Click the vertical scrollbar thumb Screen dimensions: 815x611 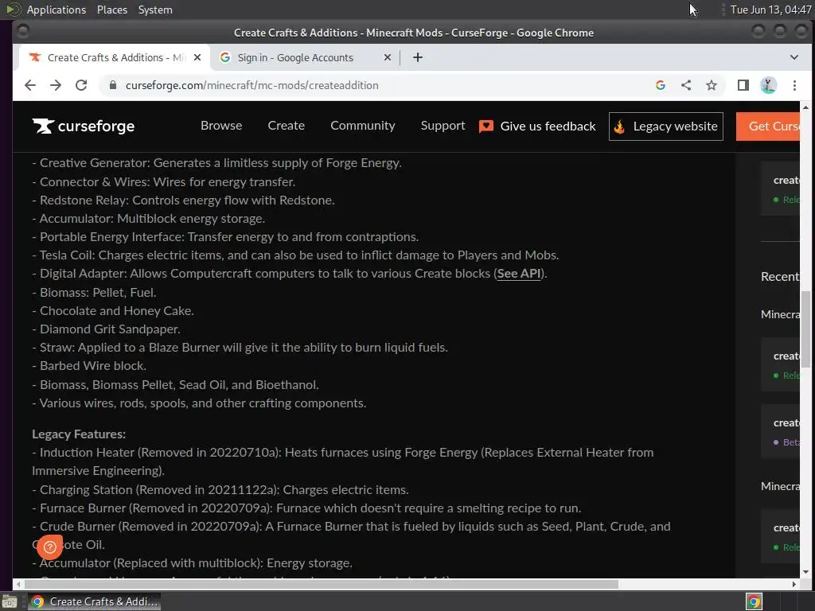tap(805, 329)
